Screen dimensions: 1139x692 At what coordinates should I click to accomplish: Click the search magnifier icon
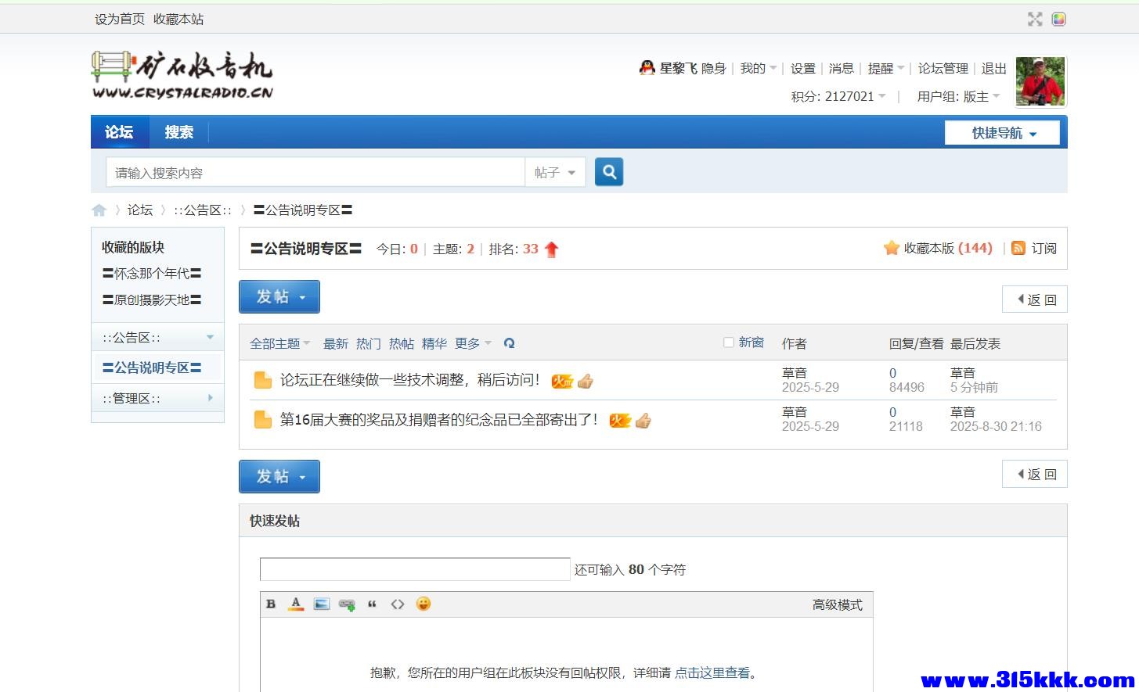[x=609, y=172]
